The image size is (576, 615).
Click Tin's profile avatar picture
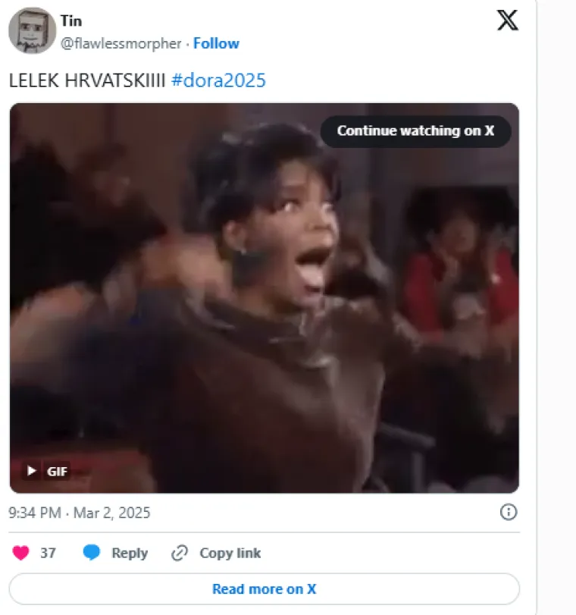click(x=32, y=30)
